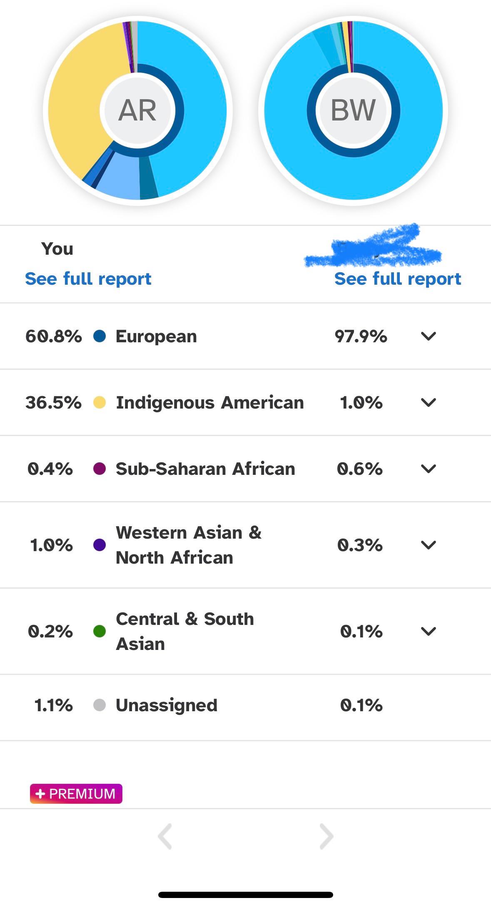
Task: Click the Premium badge
Action: [x=76, y=793]
